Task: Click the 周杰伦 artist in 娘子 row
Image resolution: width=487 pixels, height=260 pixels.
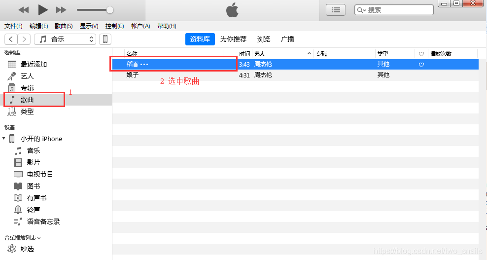Action: tap(263, 75)
